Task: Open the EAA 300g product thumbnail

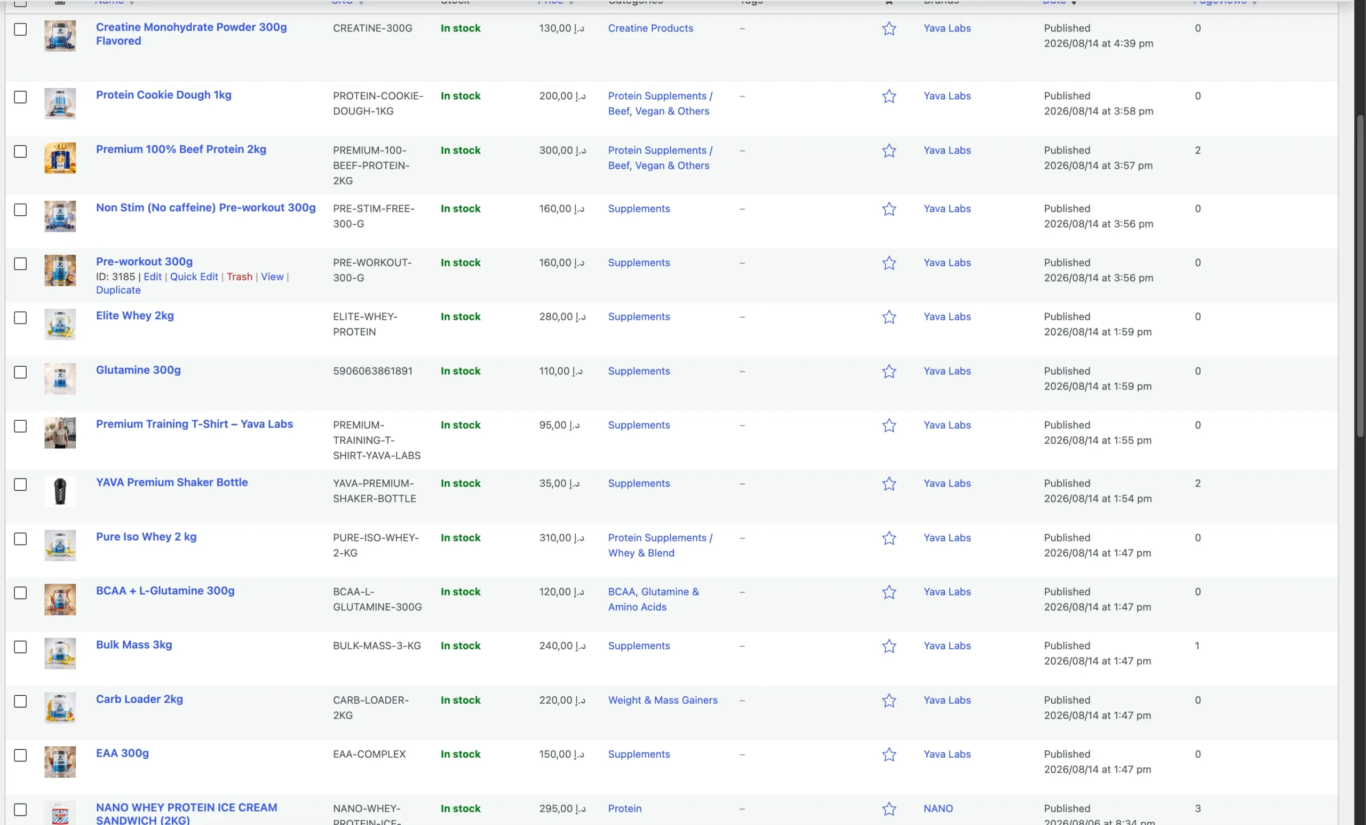Action: tap(60, 762)
